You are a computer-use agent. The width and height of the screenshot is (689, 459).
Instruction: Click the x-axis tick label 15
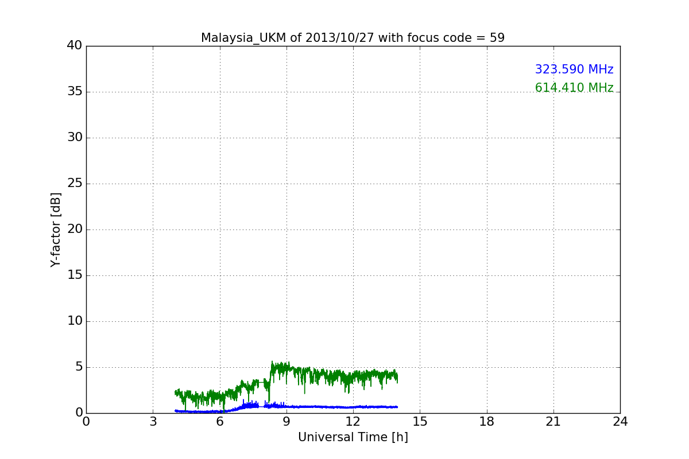[420, 422]
